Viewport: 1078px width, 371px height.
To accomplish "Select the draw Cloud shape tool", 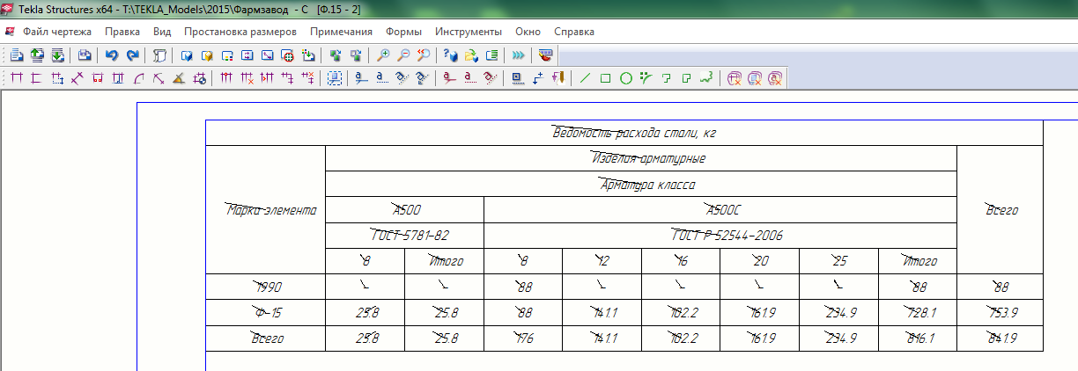I will tap(705, 78).
